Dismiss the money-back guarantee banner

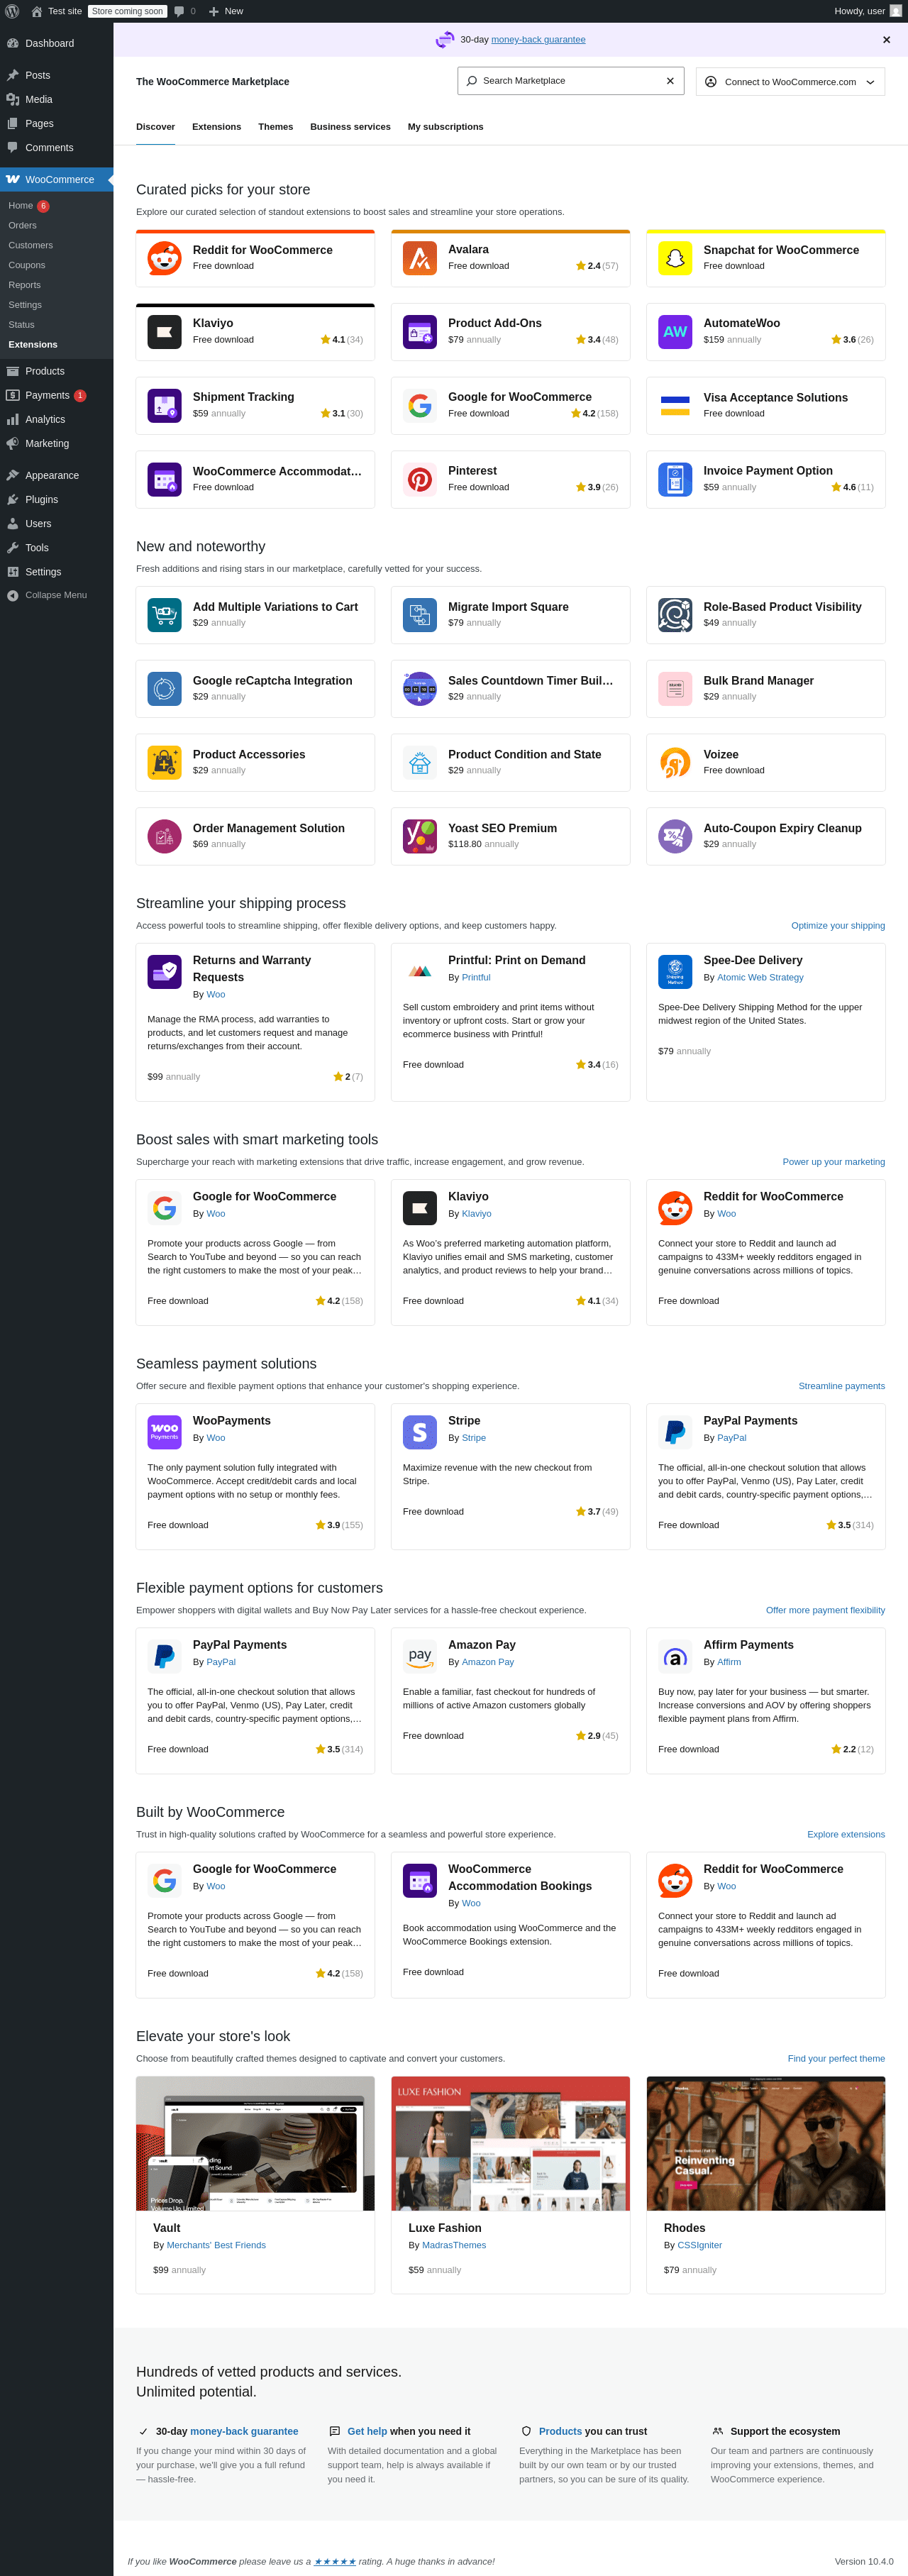point(886,40)
